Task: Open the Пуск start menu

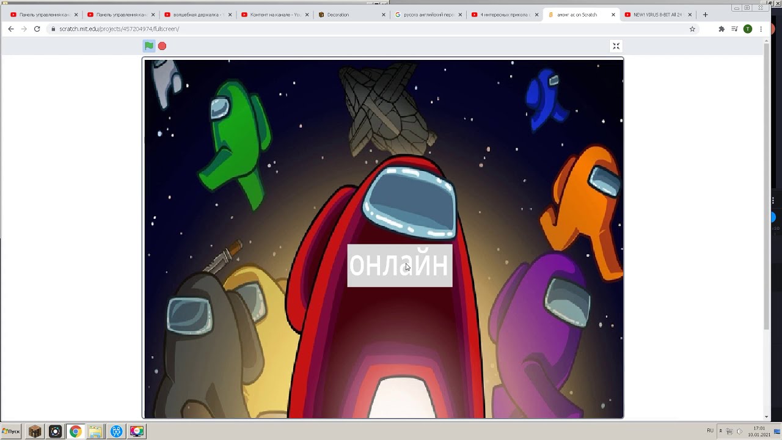Action: click(x=11, y=431)
